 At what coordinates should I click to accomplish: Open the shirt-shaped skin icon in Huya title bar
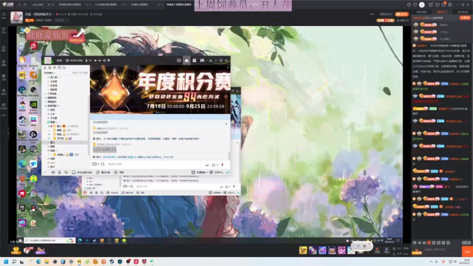click(x=438, y=5)
